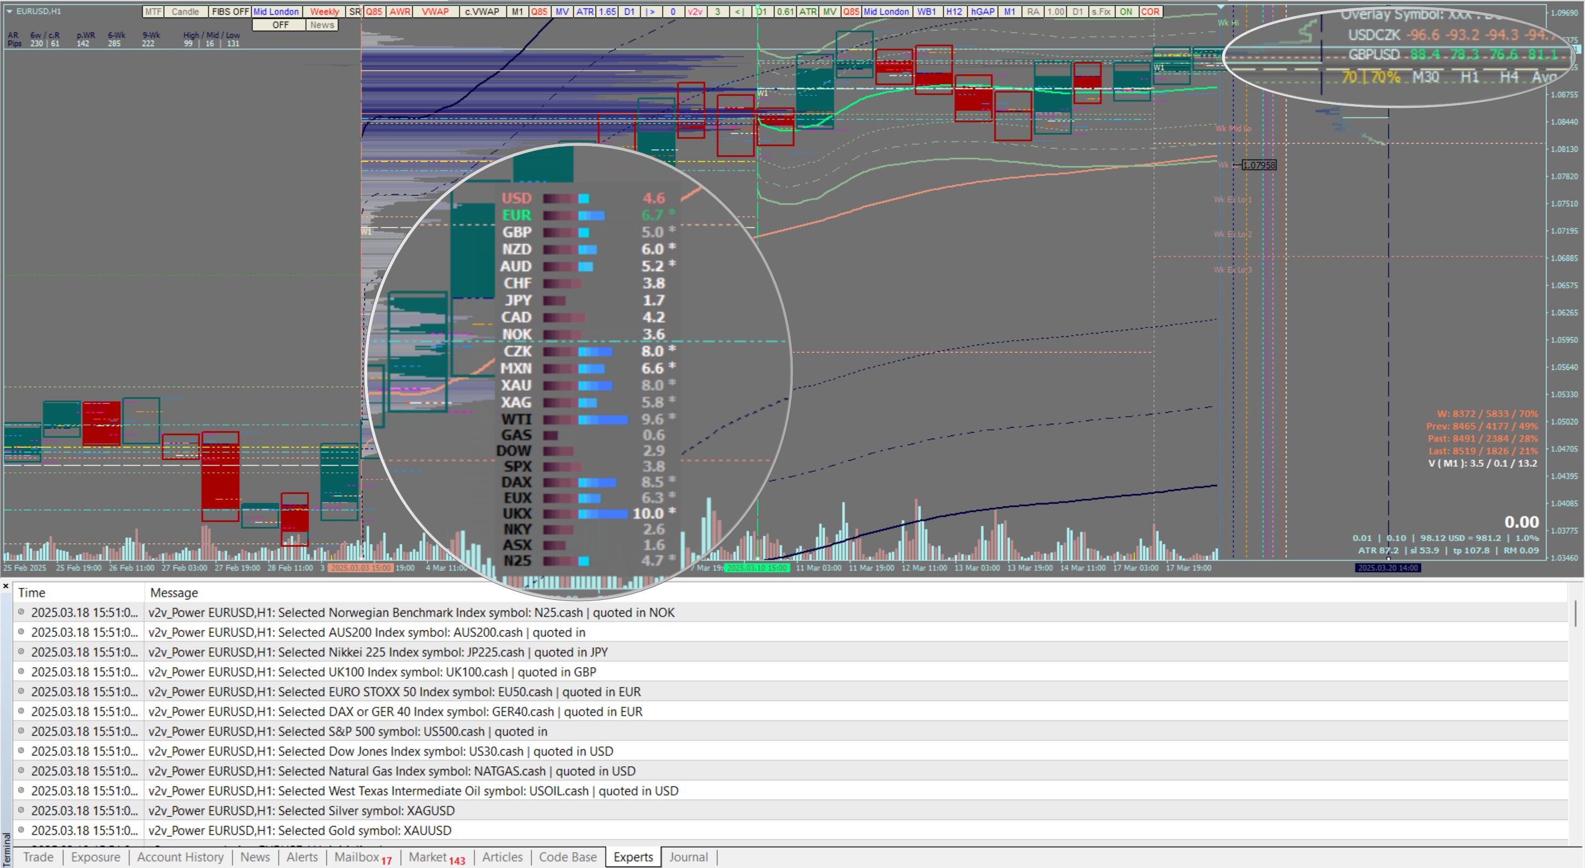The height and width of the screenshot is (868, 1585).
Task: Open the EURUSD,H1 chart dropdown arrow
Action: click(x=9, y=12)
